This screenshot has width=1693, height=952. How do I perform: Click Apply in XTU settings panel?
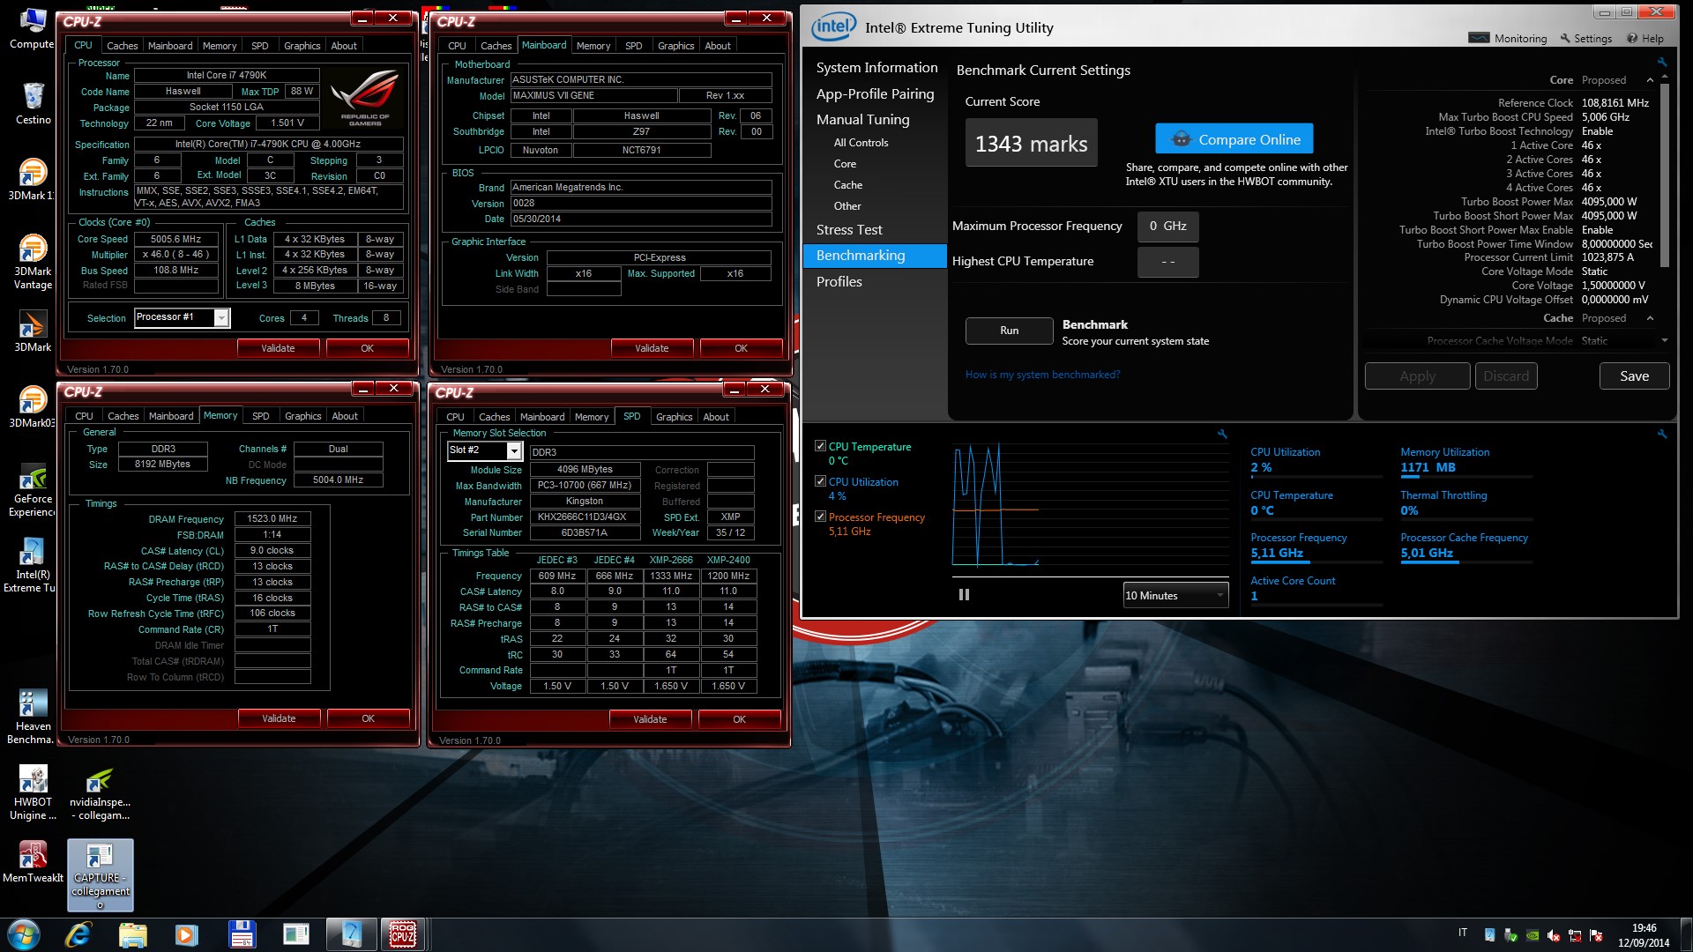(x=1417, y=376)
